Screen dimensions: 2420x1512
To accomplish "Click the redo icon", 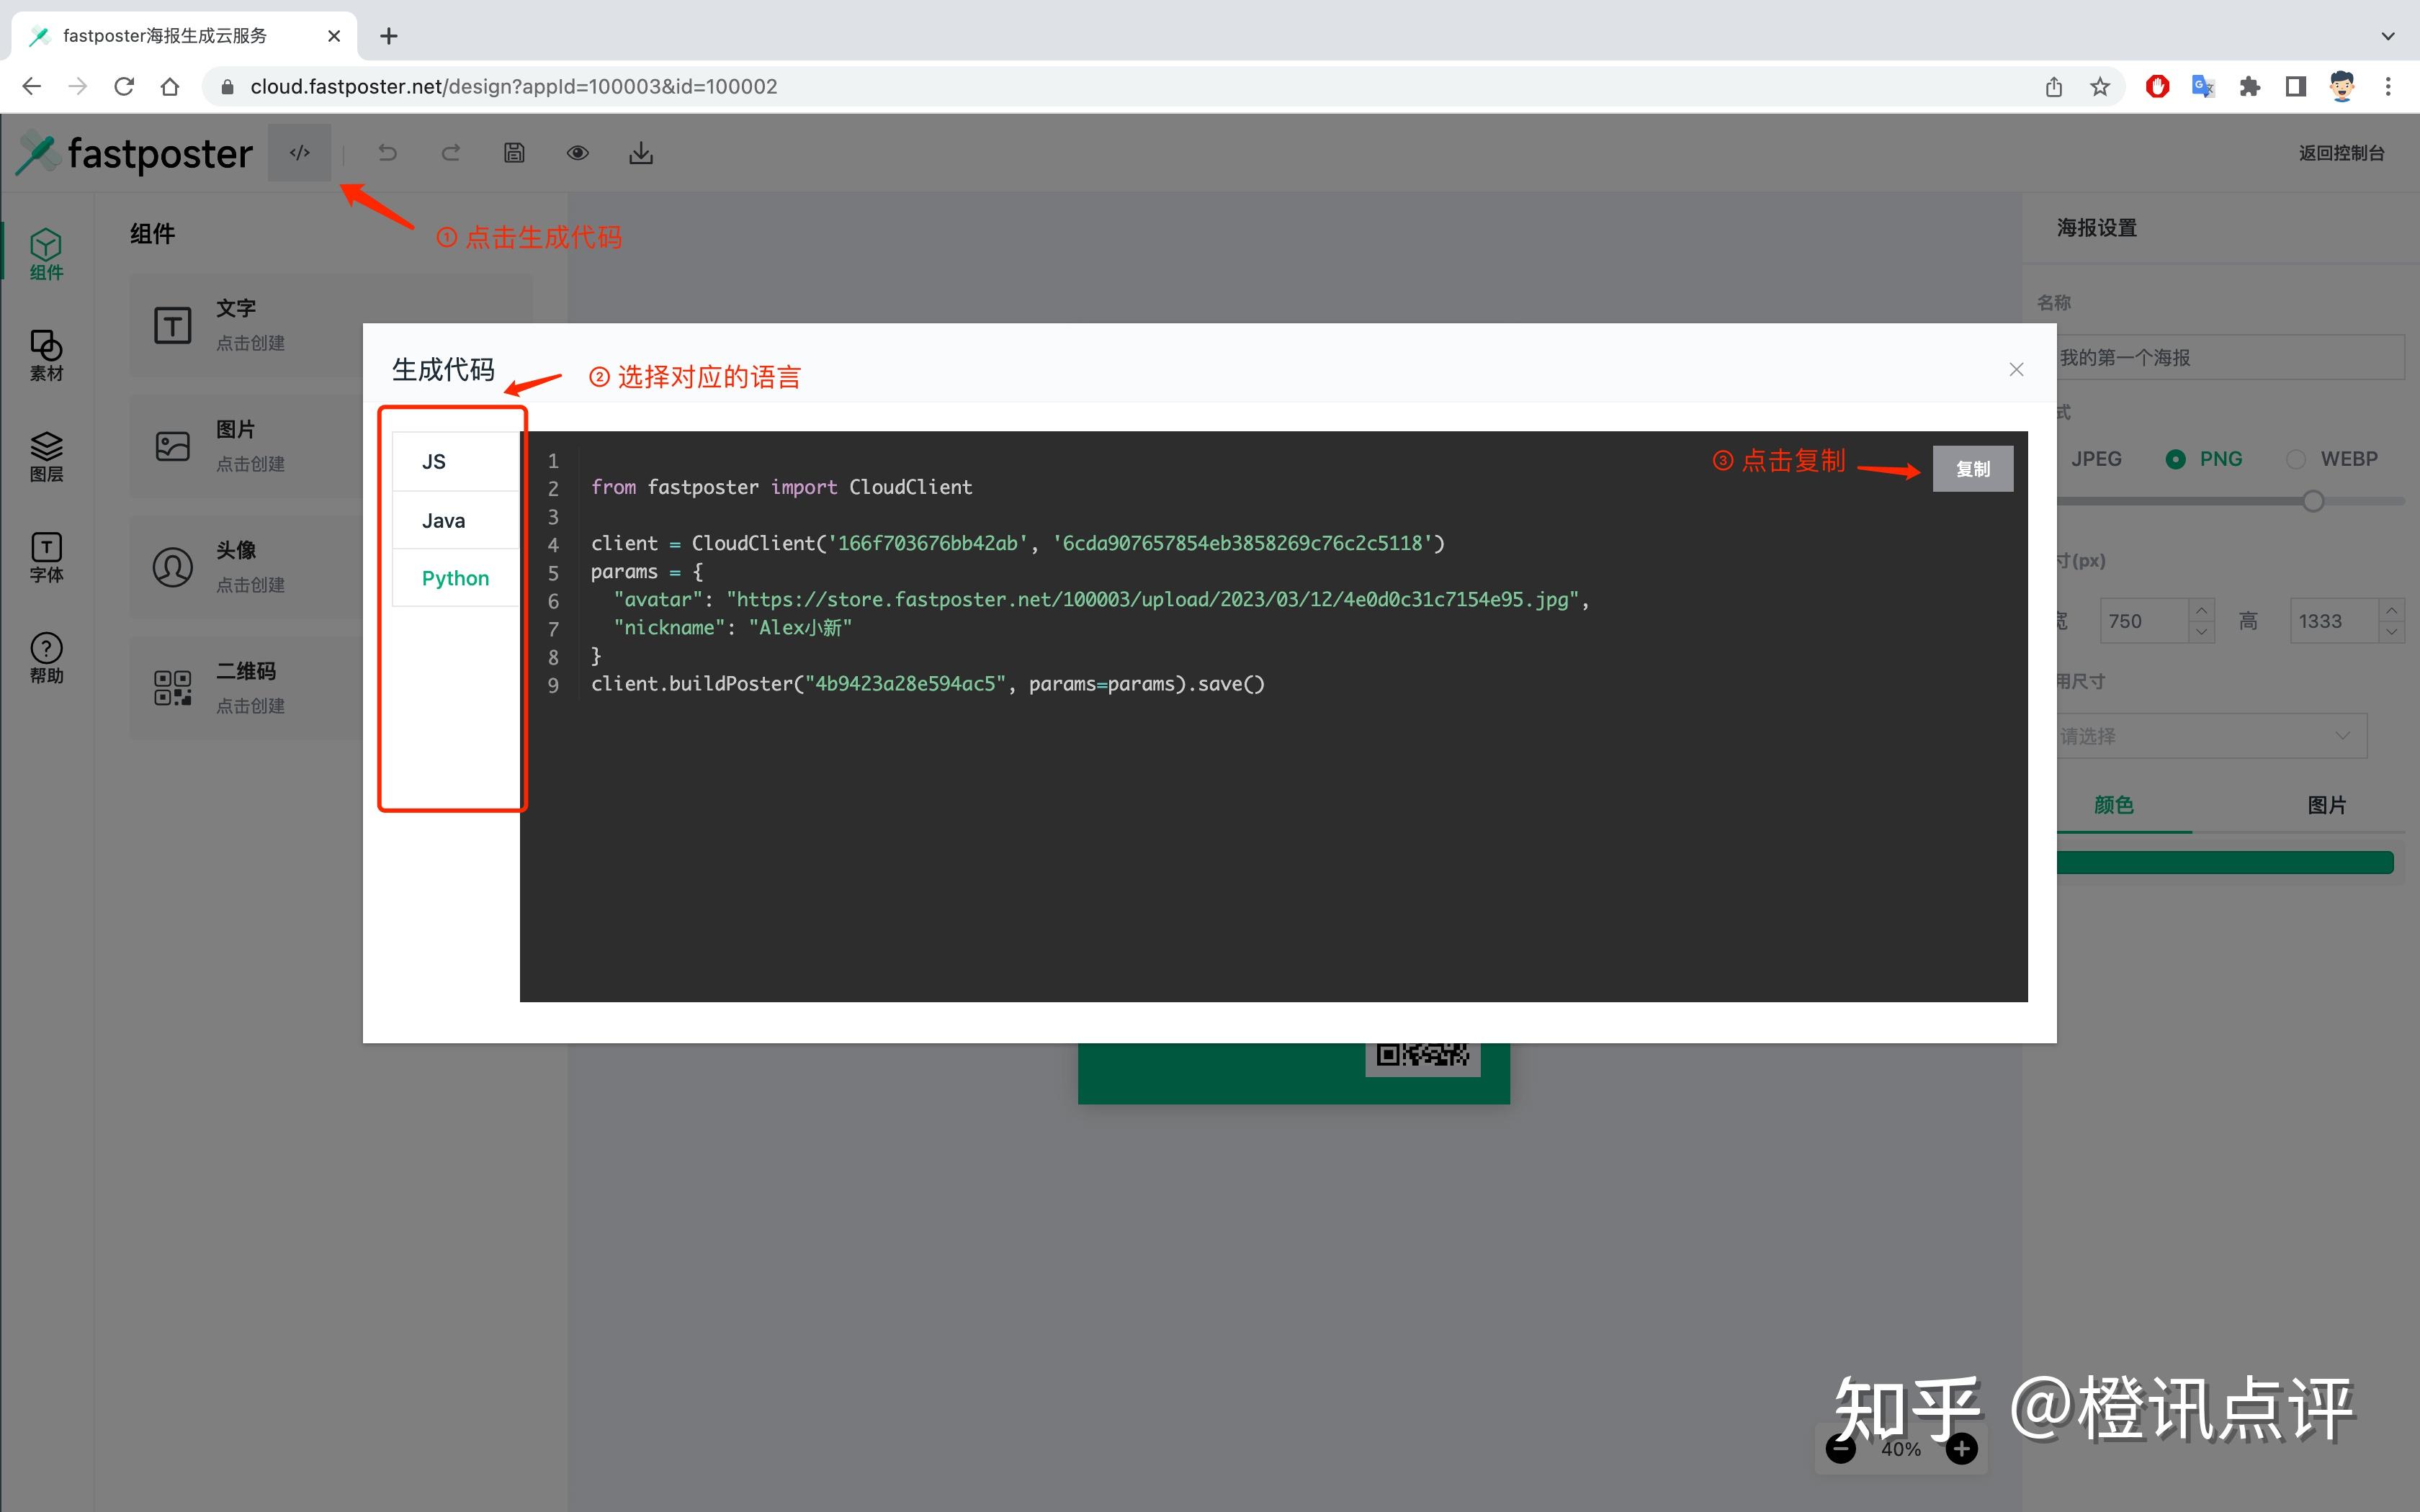I will (451, 152).
